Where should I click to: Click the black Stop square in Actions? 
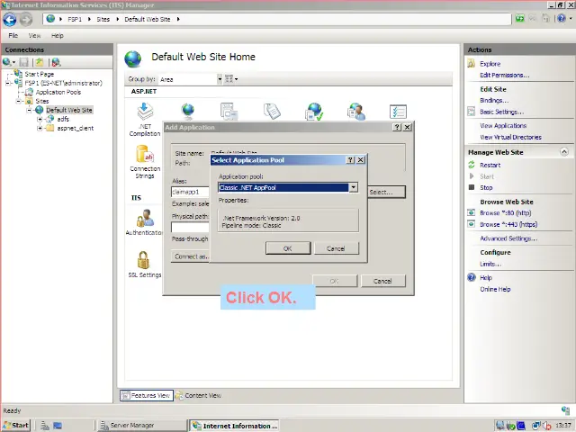[x=472, y=187]
